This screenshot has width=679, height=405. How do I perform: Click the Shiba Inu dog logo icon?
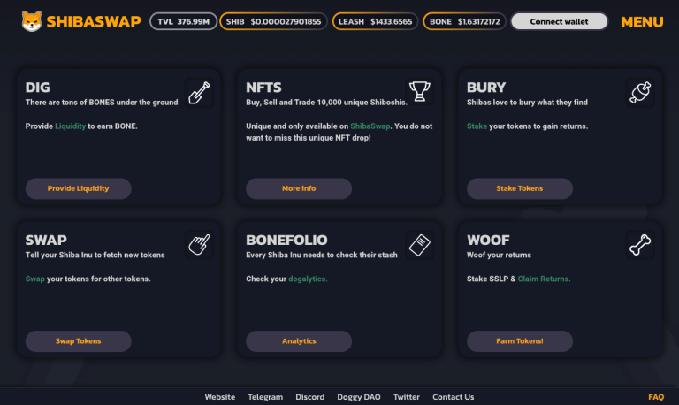pyautogui.click(x=32, y=21)
